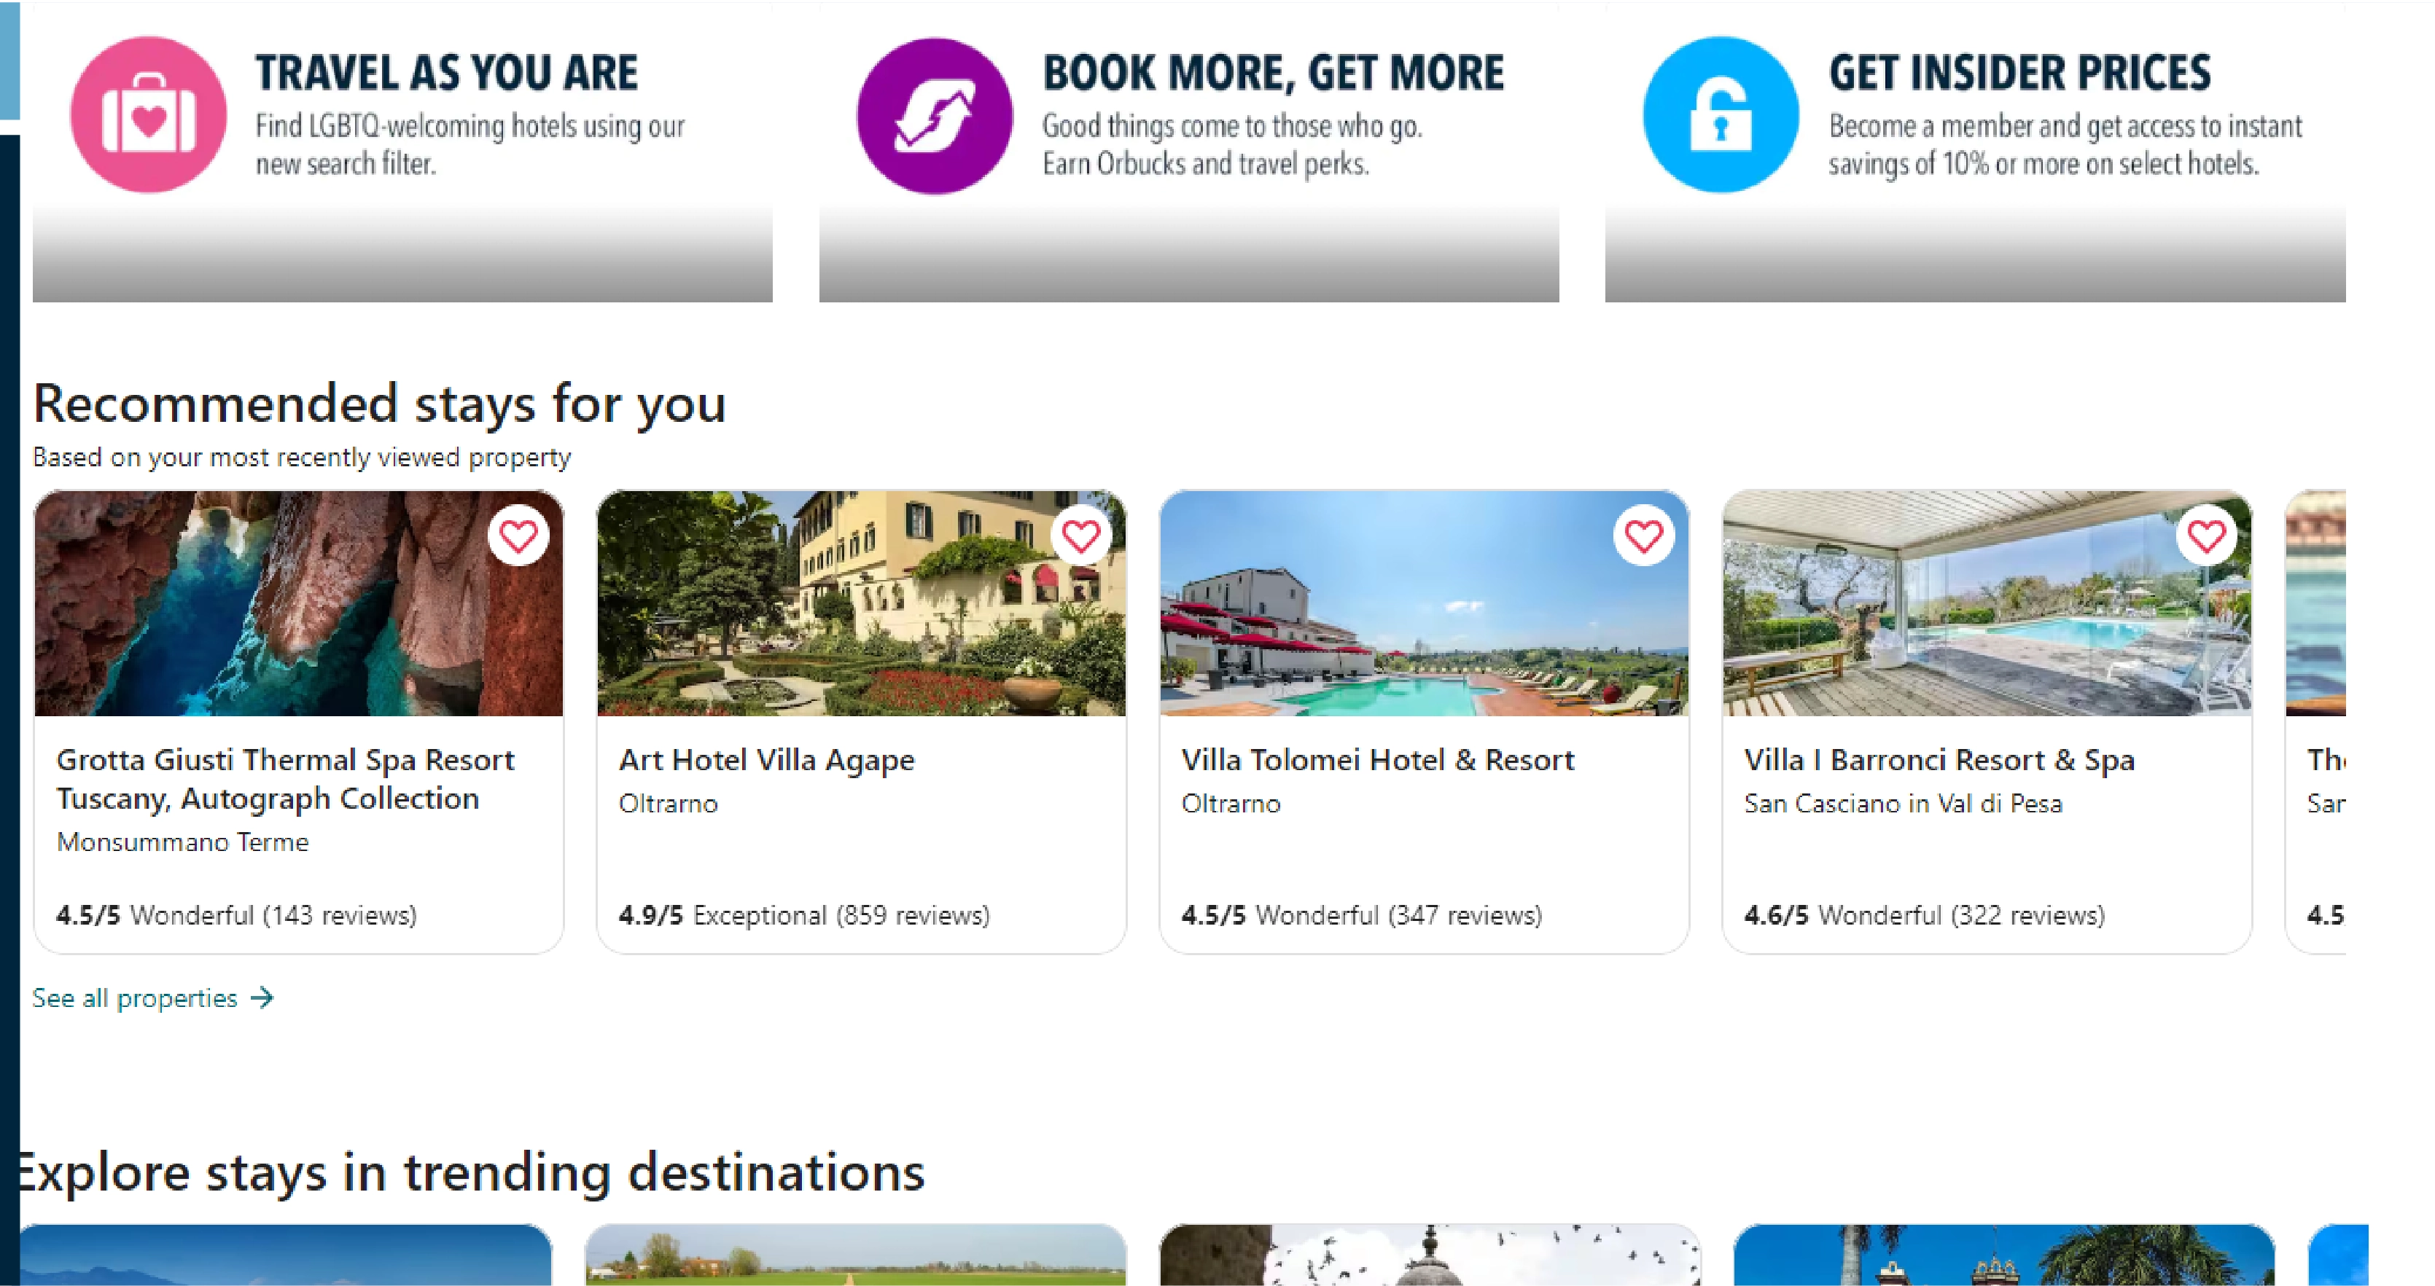
Task: Open the See all properties link
Action: tap(134, 997)
